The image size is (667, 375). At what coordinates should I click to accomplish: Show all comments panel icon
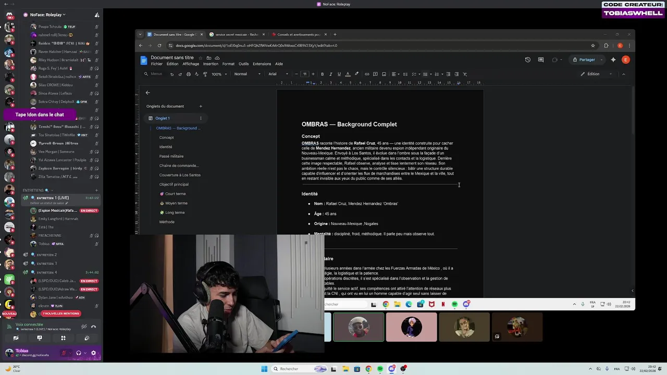tap(541, 59)
